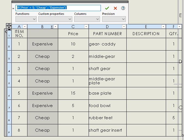
Task: Click the column A header dropdown arrow
Action: [25, 27]
